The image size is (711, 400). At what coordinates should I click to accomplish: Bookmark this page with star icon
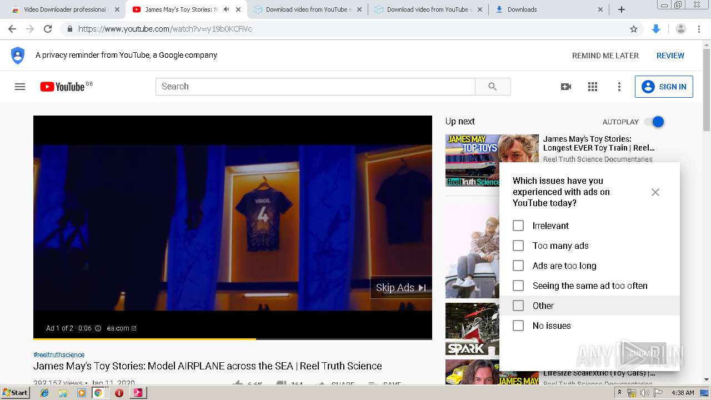(634, 29)
